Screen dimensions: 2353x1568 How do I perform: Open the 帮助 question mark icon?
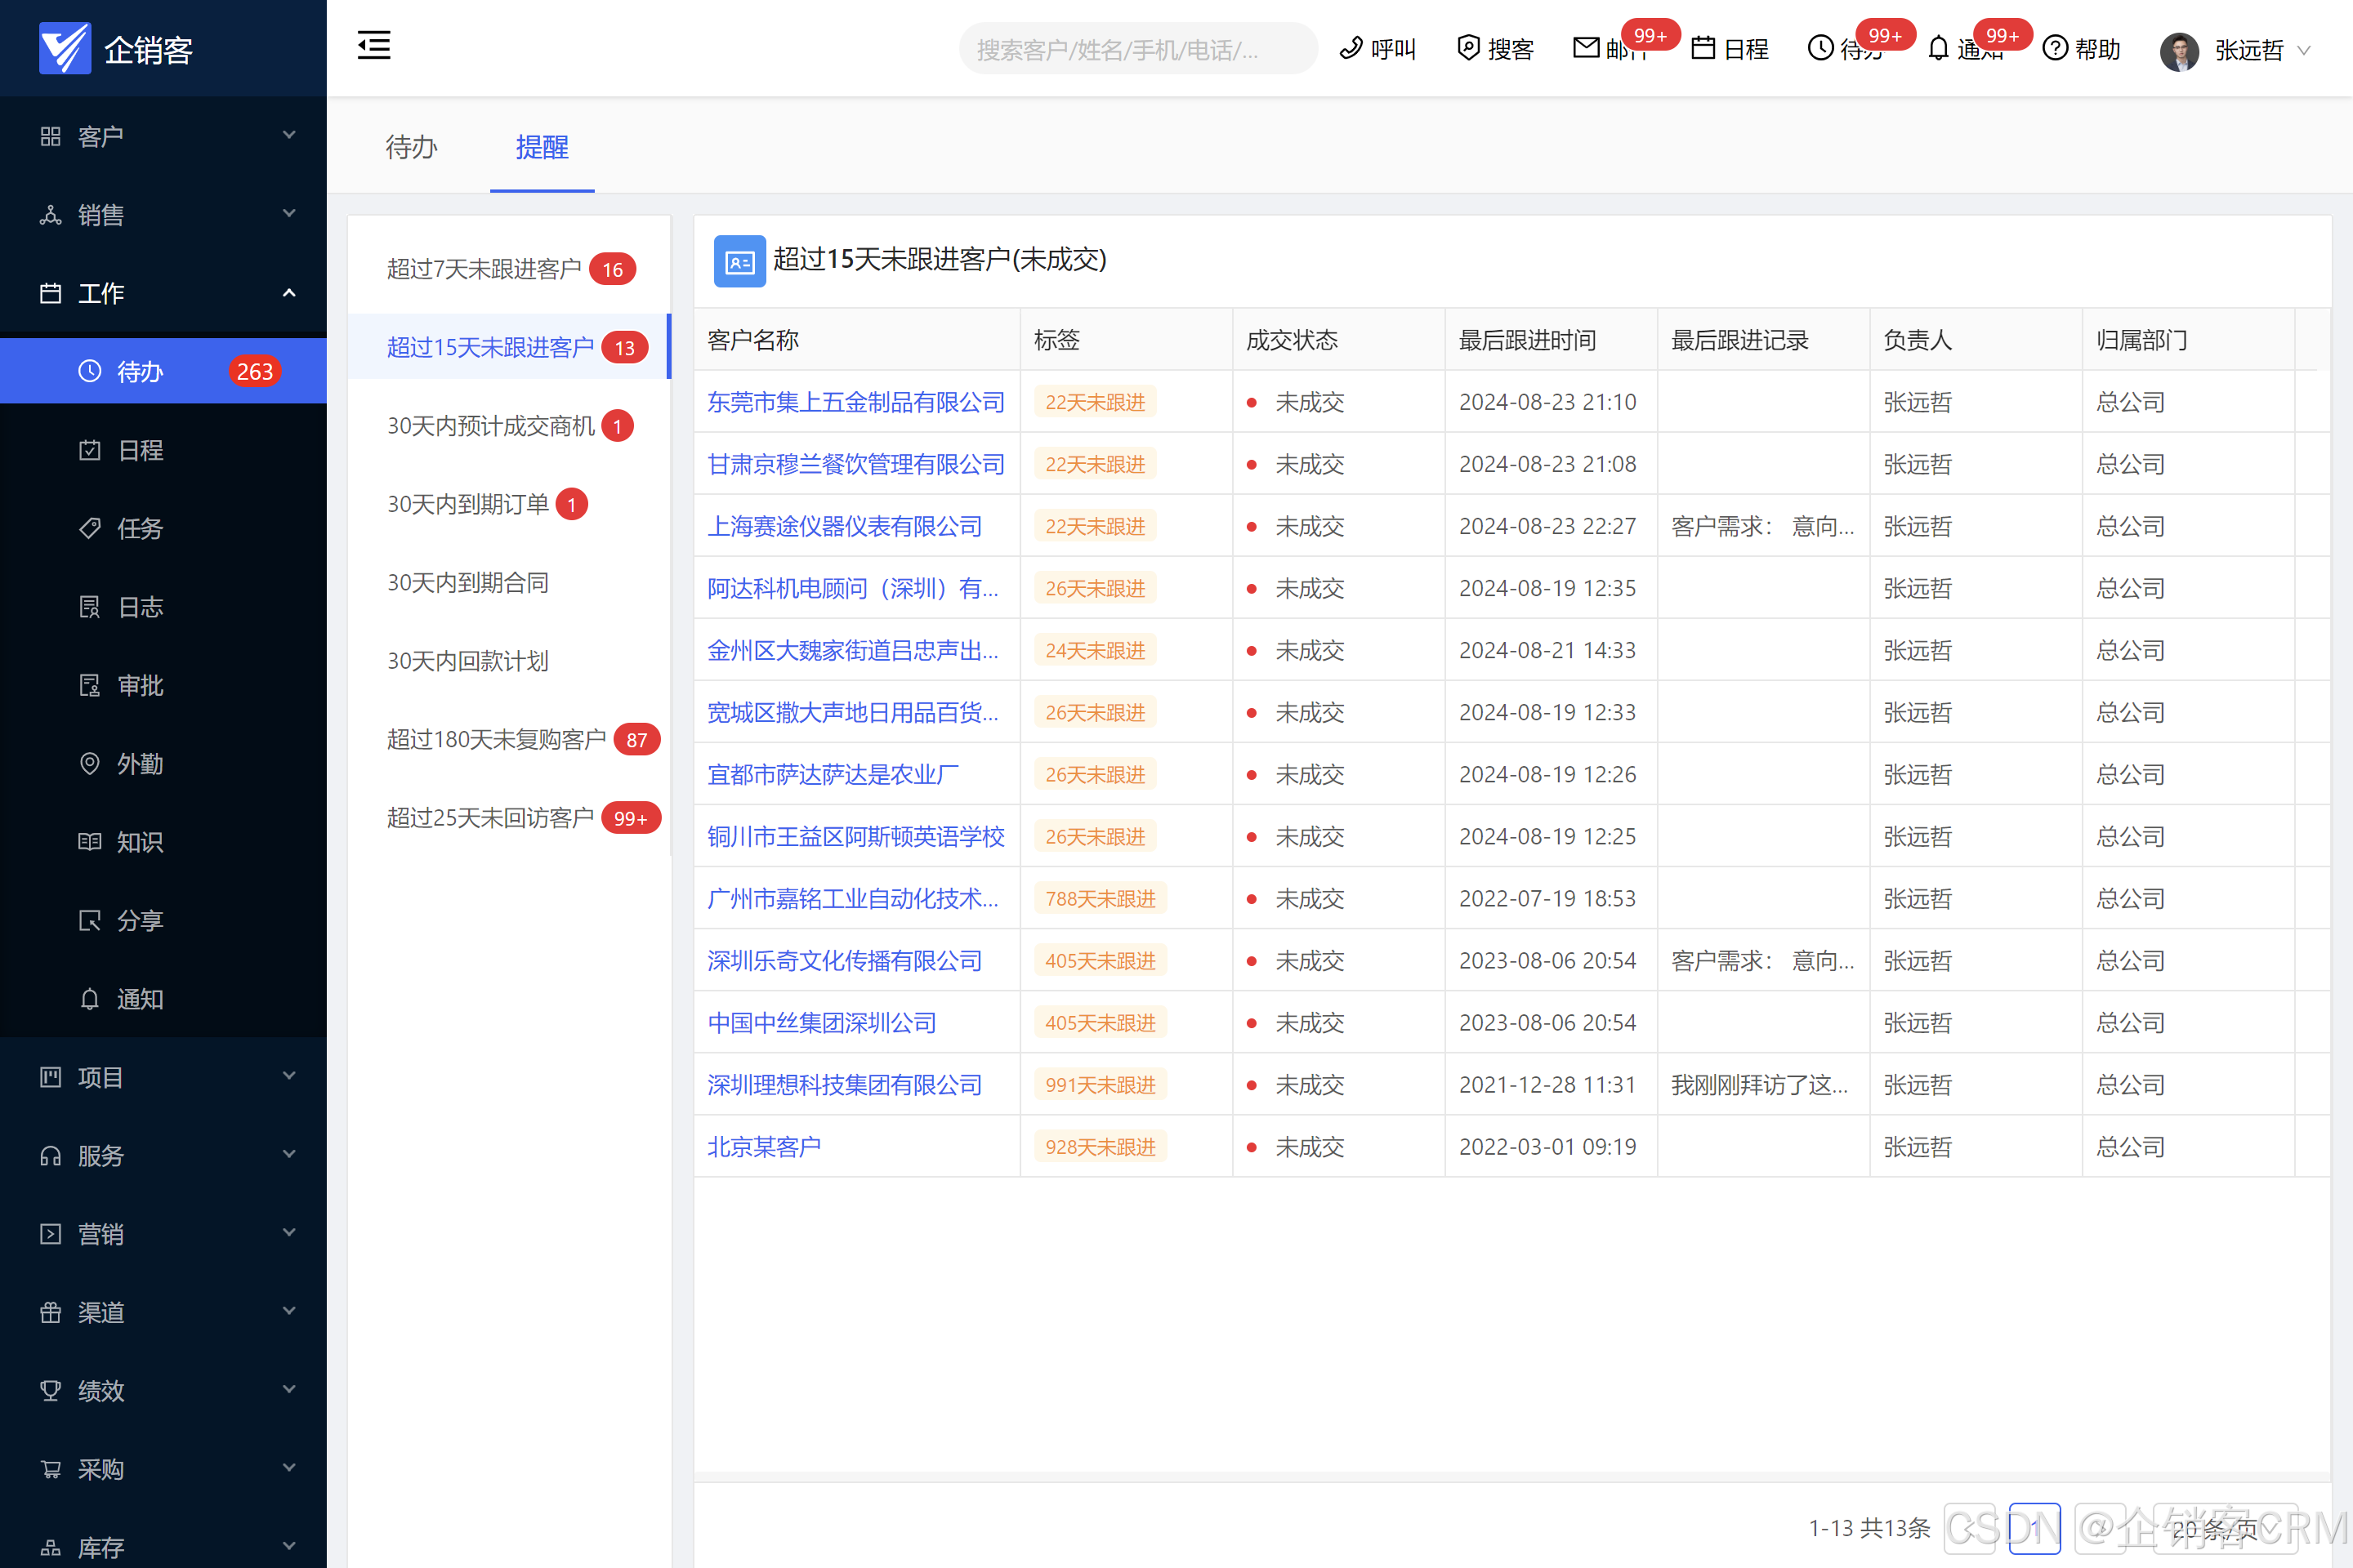pyautogui.click(x=2055, y=48)
